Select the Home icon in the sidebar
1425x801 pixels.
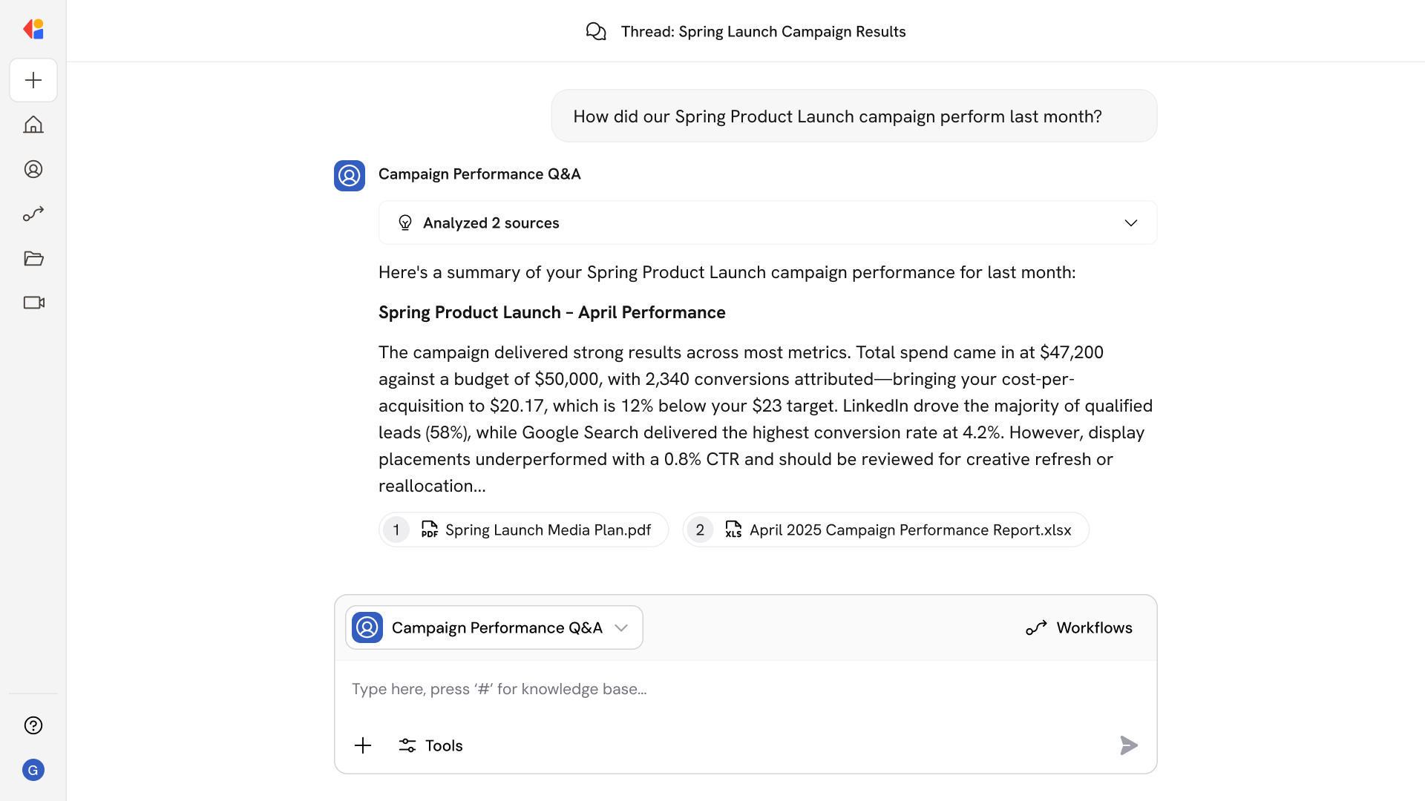pyautogui.click(x=33, y=125)
